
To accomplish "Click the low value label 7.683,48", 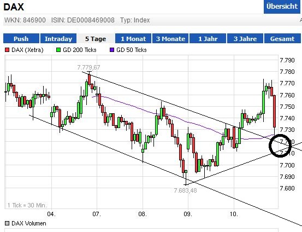I will (x=185, y=190).
